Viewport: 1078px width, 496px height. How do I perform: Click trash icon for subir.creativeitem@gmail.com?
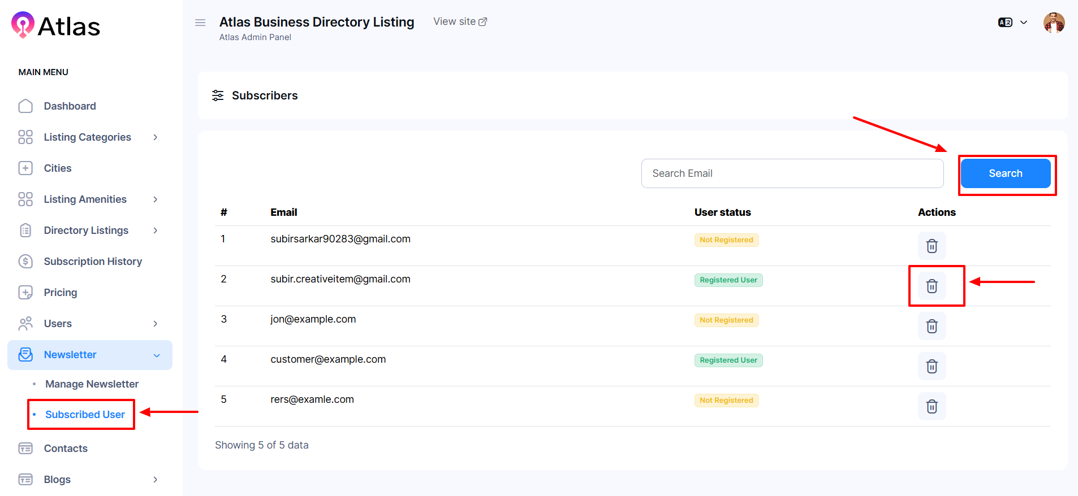coord(932,286)
